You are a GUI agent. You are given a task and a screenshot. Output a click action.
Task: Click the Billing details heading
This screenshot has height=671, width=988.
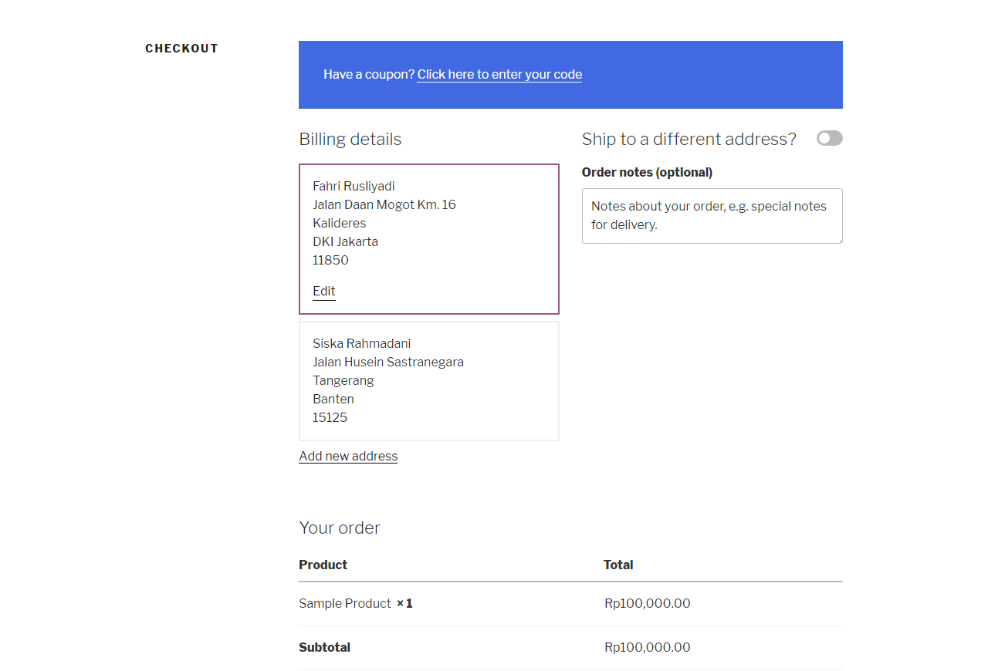tap(350, 140)
